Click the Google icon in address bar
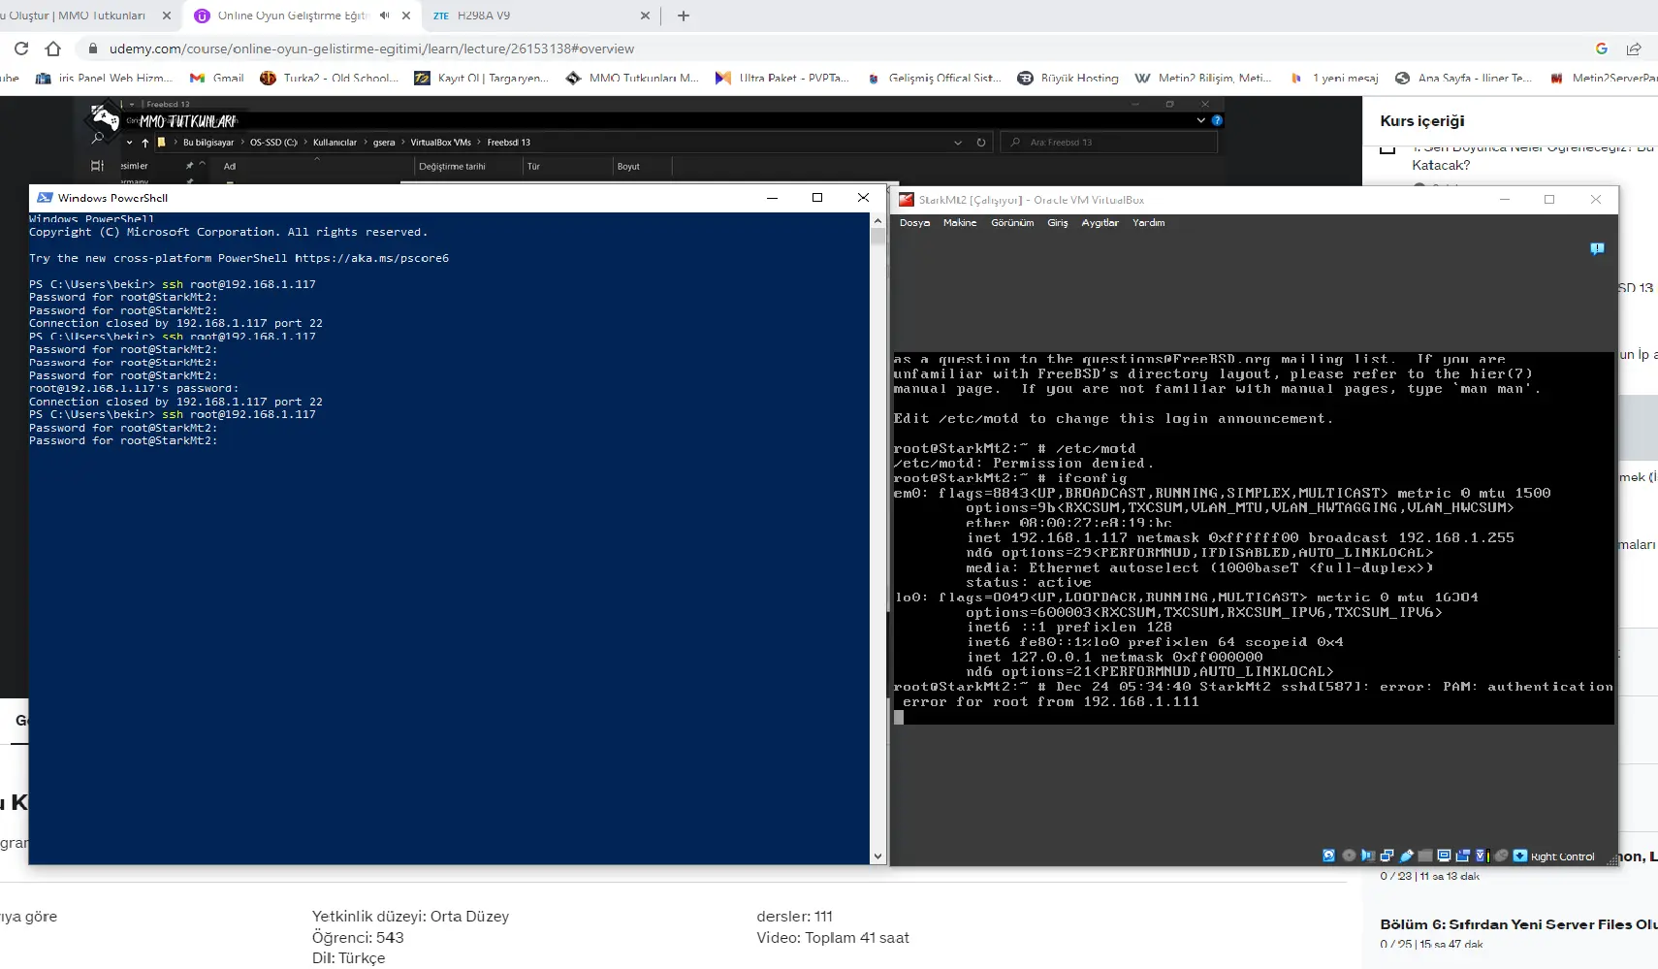 click(x=1602, y=48)
